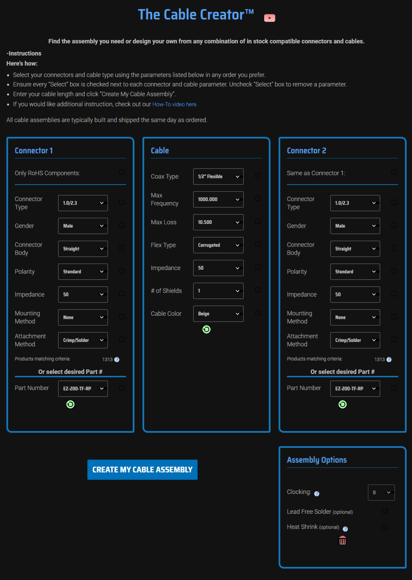The width and height of the screenshot is (412, 580).
Task: Click help icon next to Connector 2 products count
Action: point(389,359)
